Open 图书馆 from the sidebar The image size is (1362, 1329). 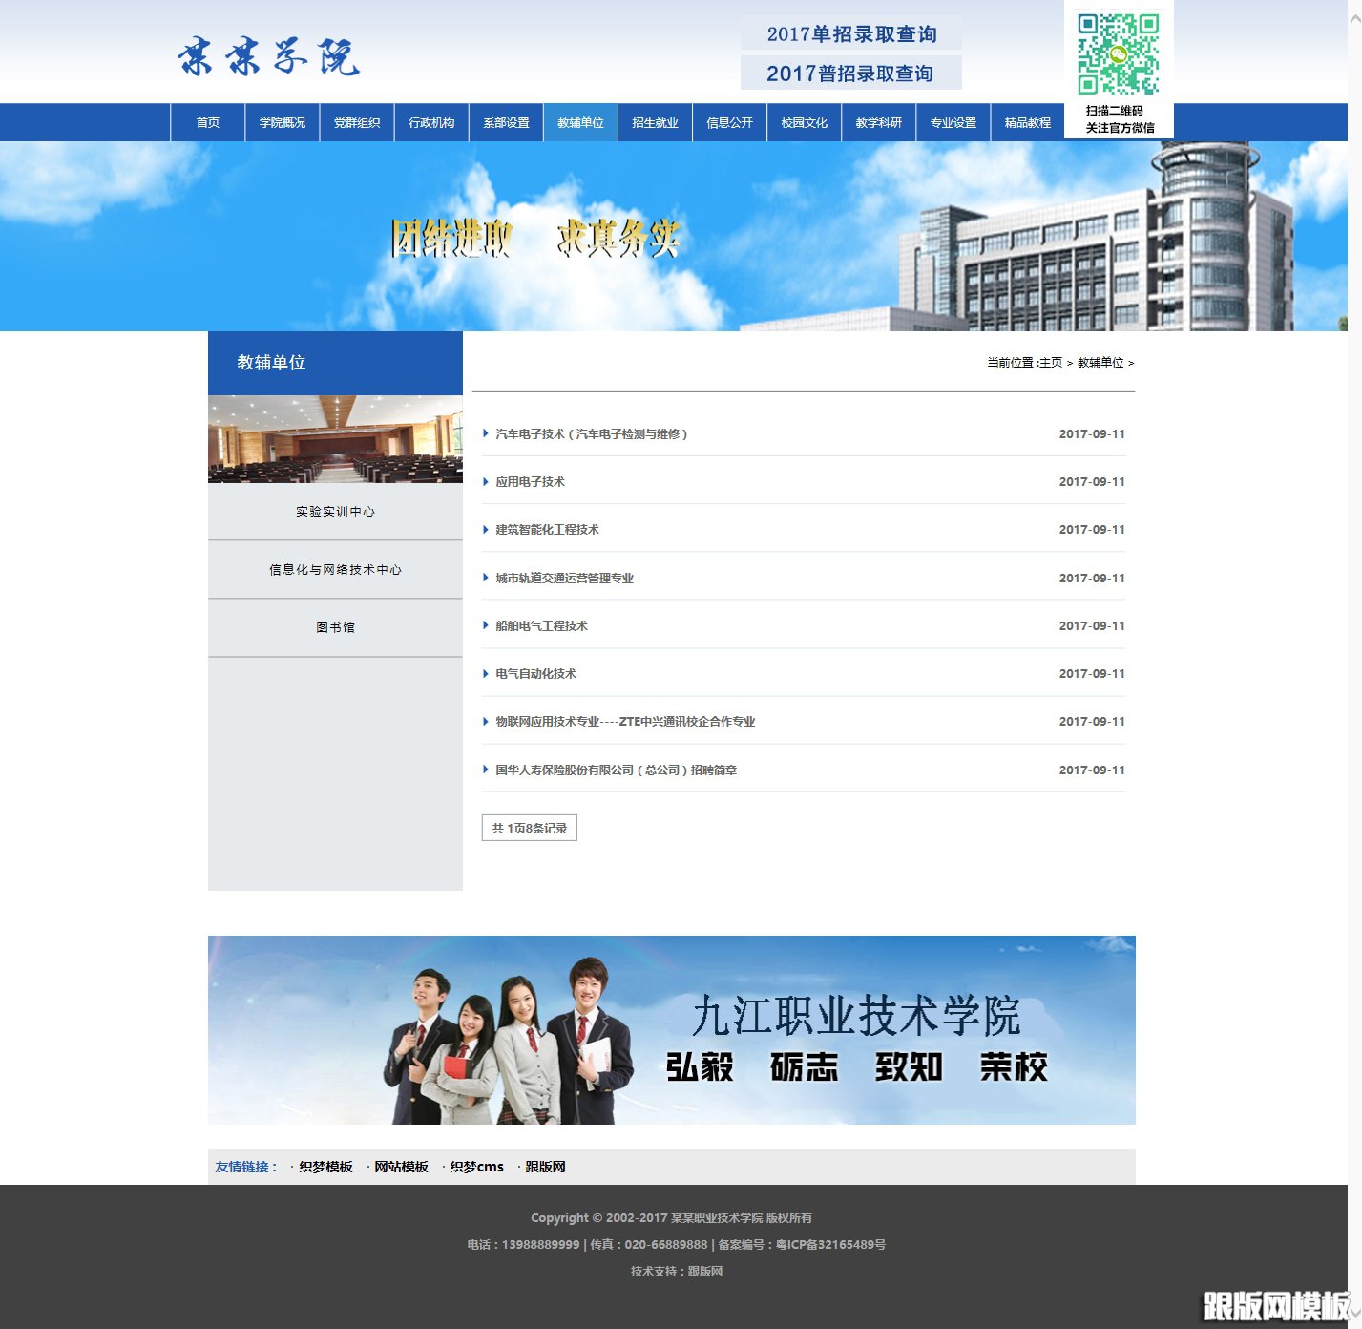tap(335, 627)
